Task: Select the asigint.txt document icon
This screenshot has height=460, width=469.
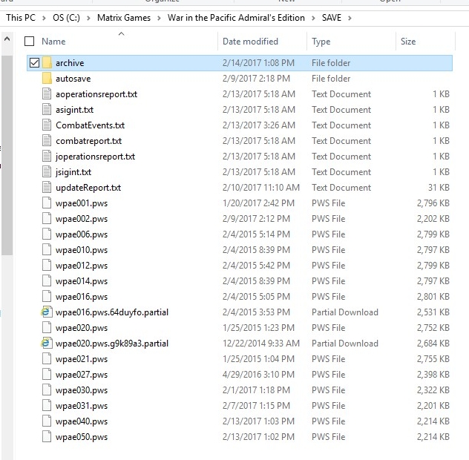Action: point(47,110)
